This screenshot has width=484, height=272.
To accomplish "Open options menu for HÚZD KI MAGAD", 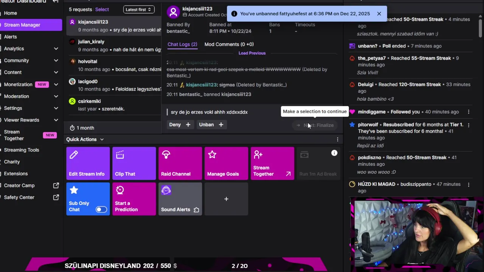I will (x=468, y=184).
